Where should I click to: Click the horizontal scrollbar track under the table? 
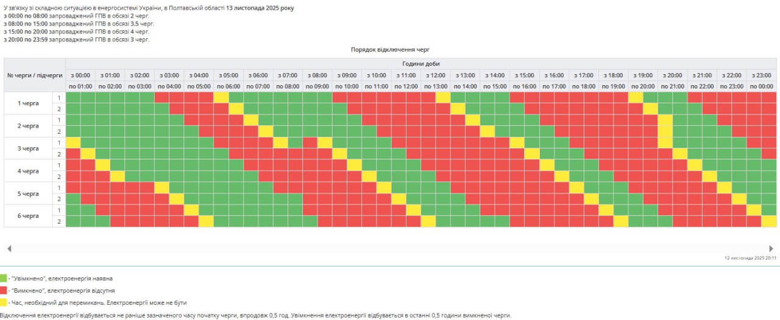(390, 248)
